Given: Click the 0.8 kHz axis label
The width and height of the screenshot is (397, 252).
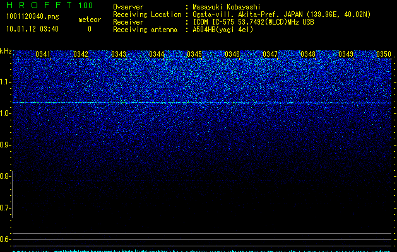Looking at the screenshot, I should 5,176.
